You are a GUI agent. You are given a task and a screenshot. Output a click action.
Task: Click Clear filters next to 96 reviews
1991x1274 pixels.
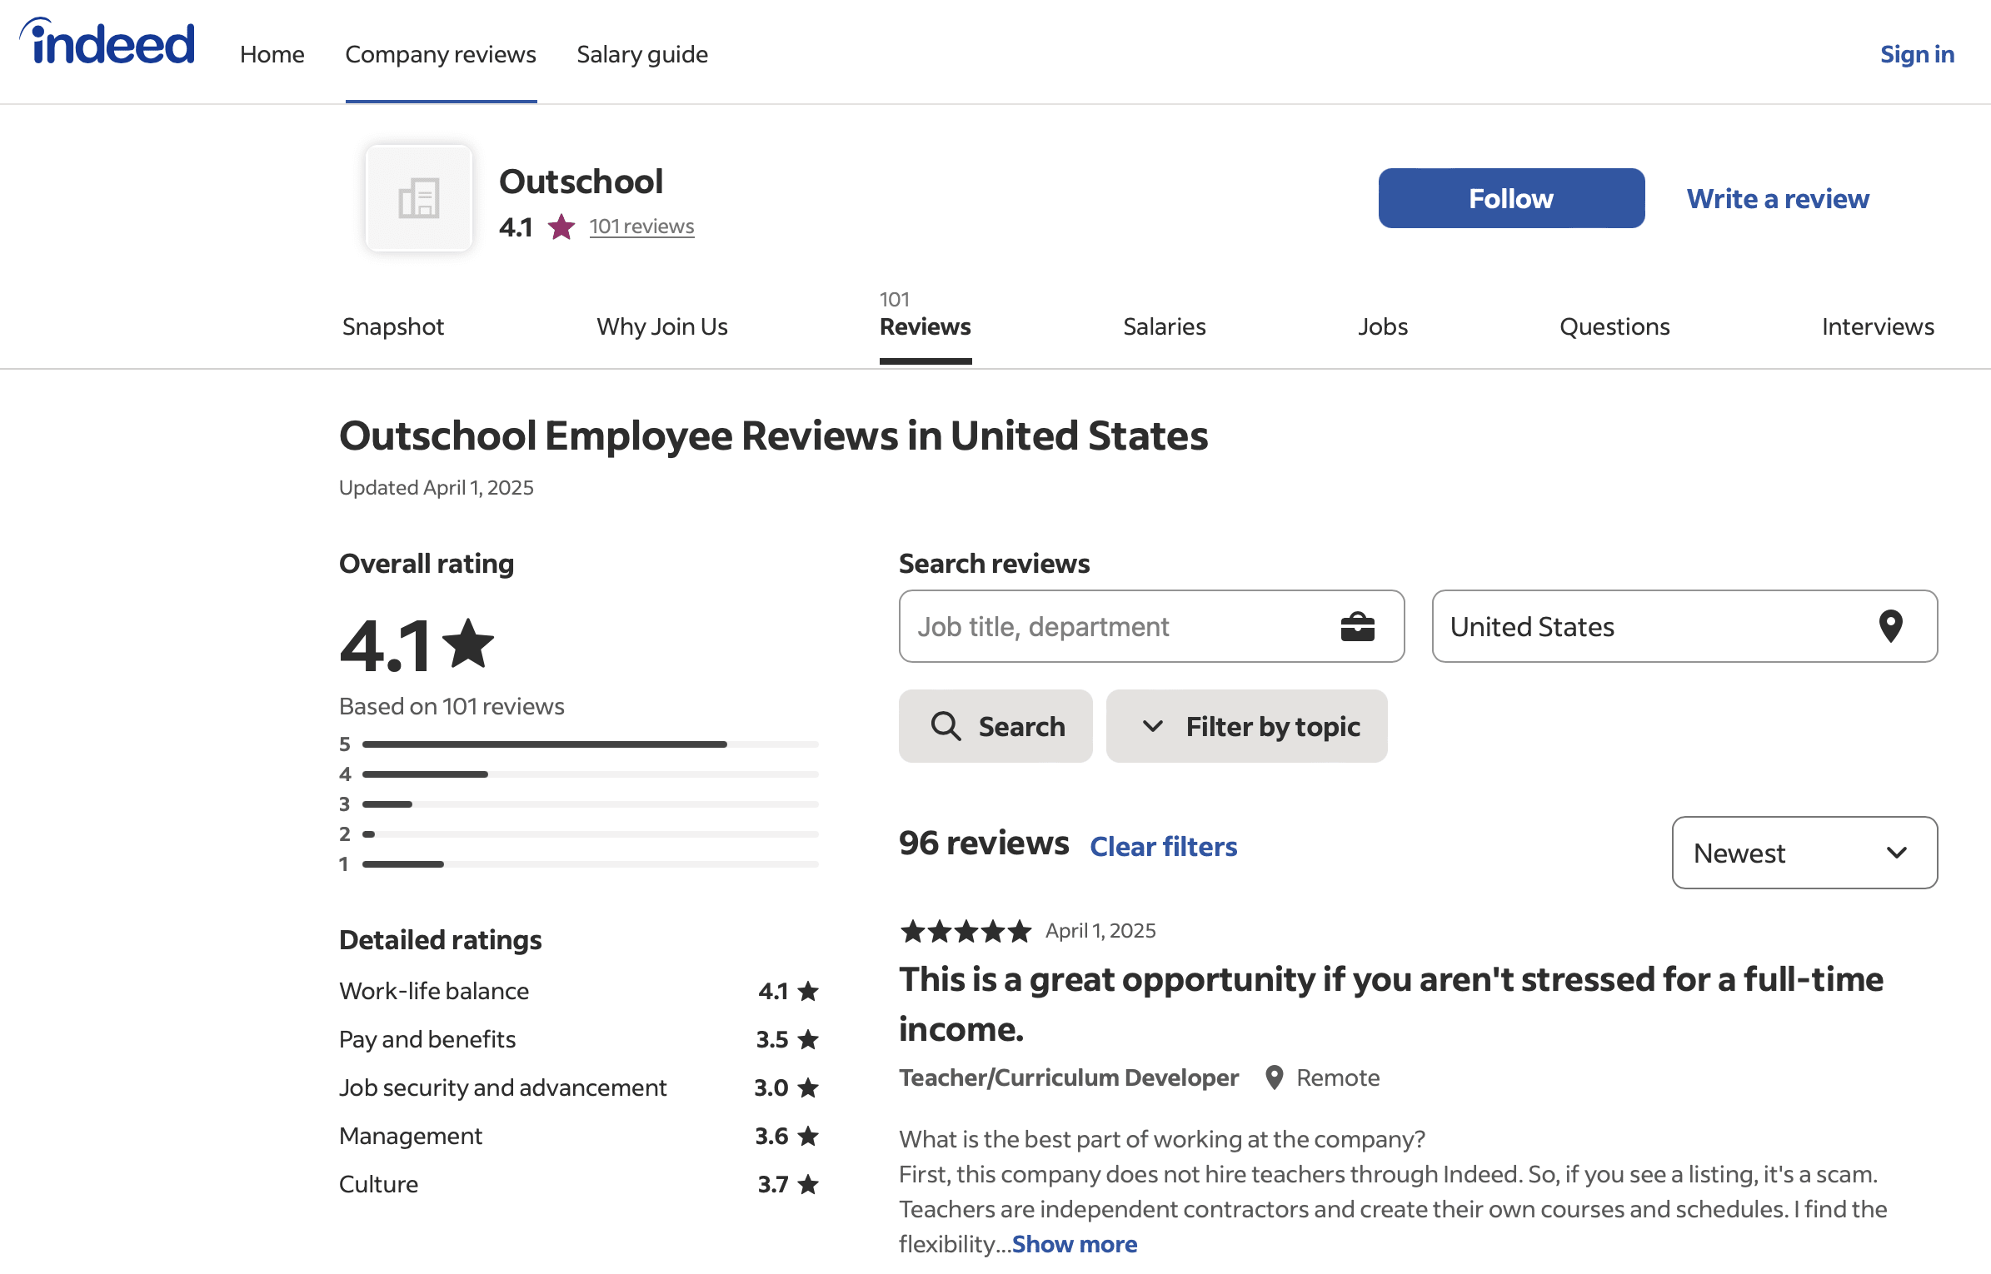click(x=1163, y=846)
